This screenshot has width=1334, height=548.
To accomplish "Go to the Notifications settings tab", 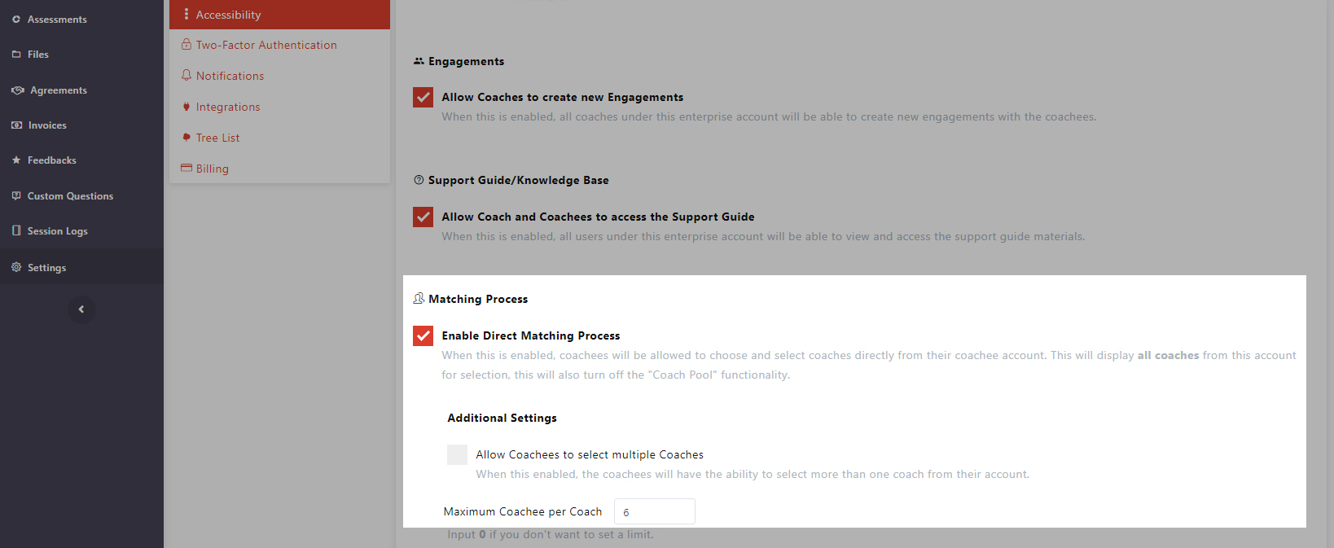I will [x=230, y=77].
